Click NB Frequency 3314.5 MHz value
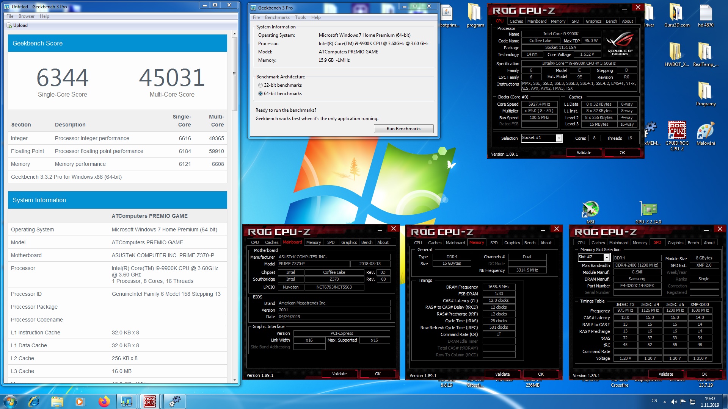Screen dimensions: 728x409 pyautogui.click(x=527, y=270)
